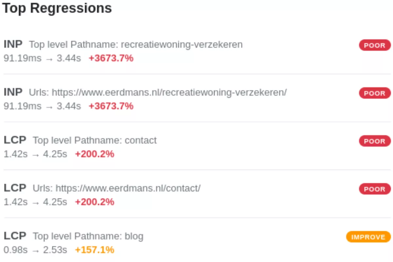
Task: Click the 0.98s to 2.53s value on blog row
Action: [36, 250]
